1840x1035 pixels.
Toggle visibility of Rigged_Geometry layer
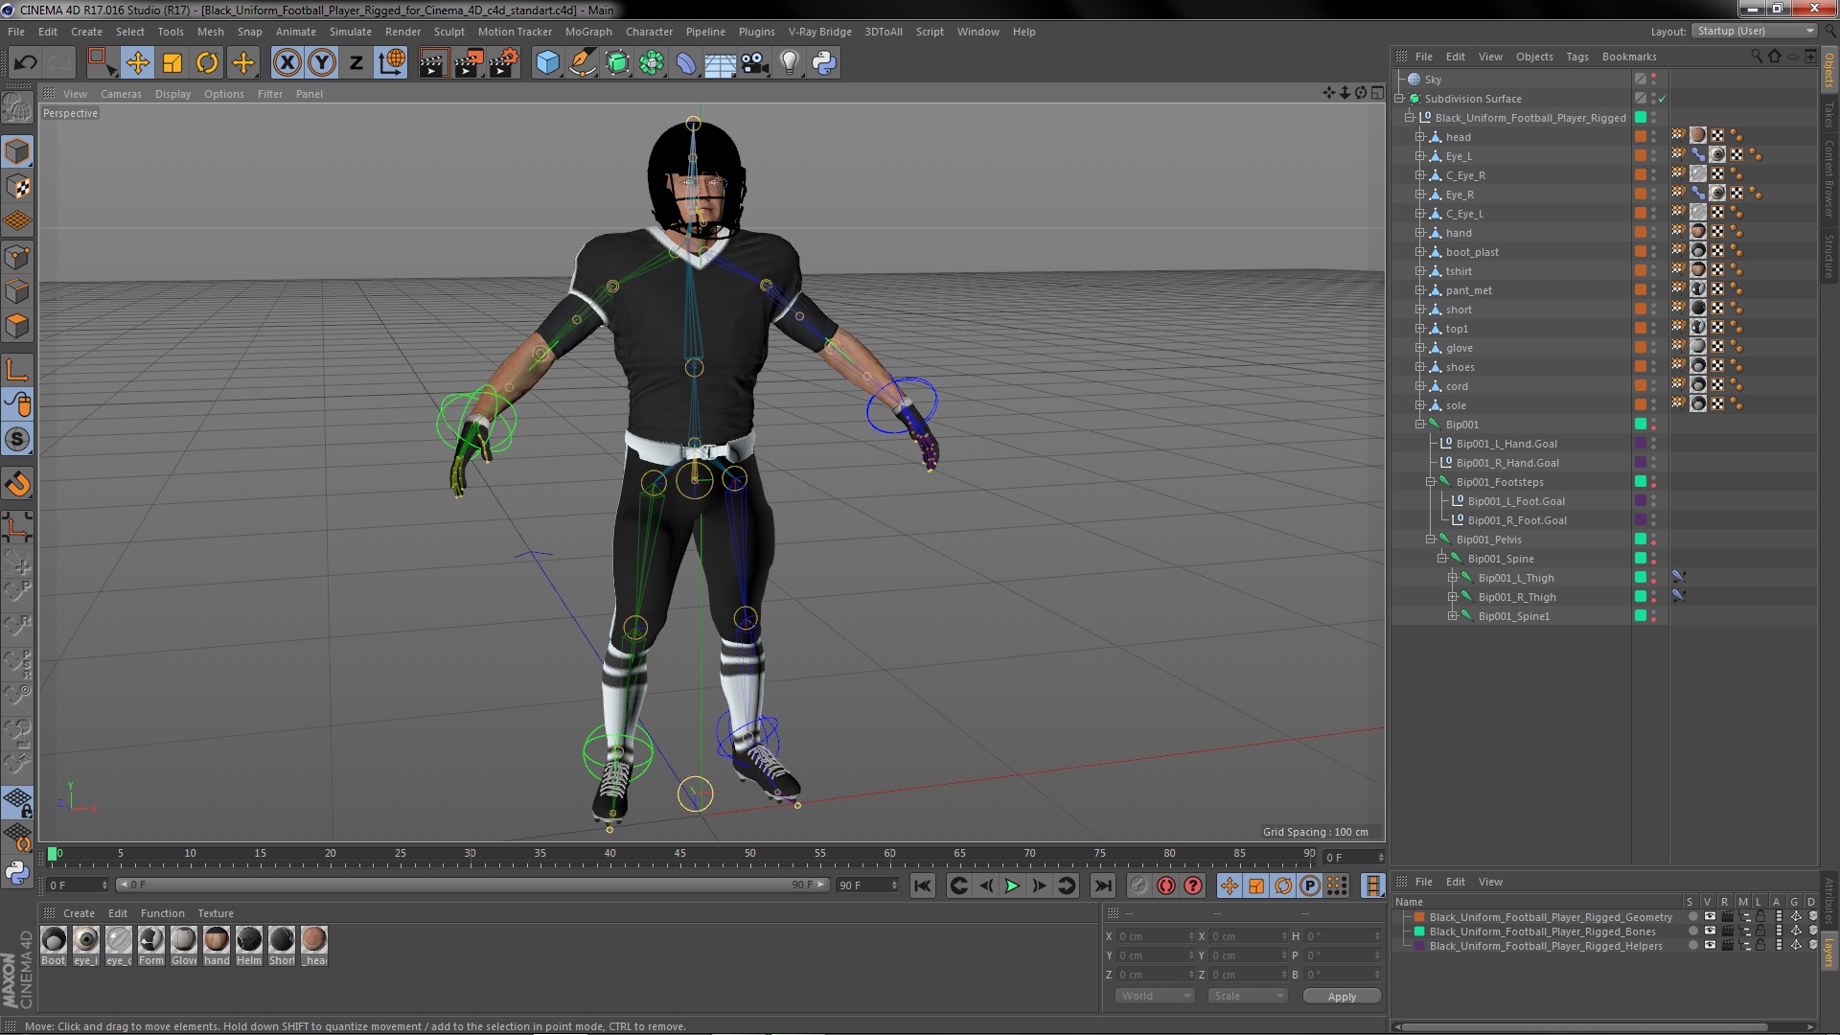(x=1710, y=917)
